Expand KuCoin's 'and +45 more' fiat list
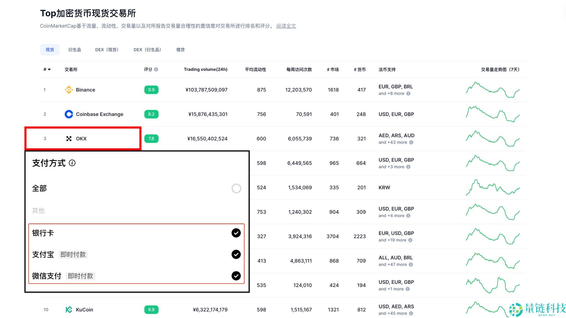This screenshot has height=318, width=566. (x=393, y=314)
